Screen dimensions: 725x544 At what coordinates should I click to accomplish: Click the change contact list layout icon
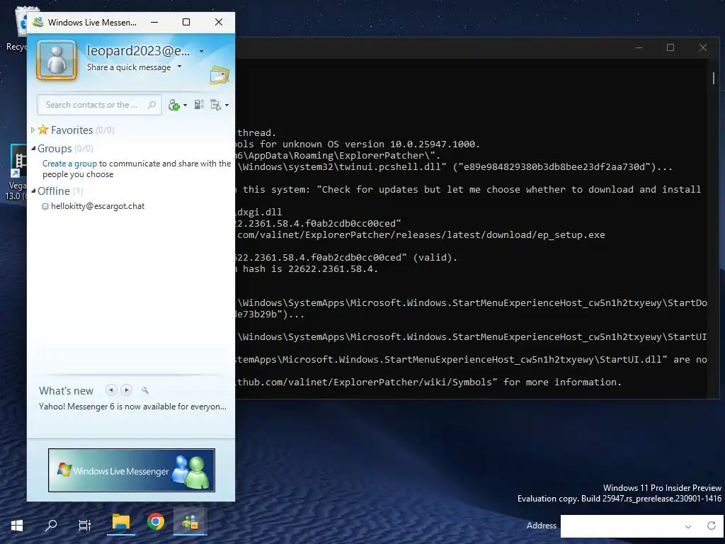199,105
